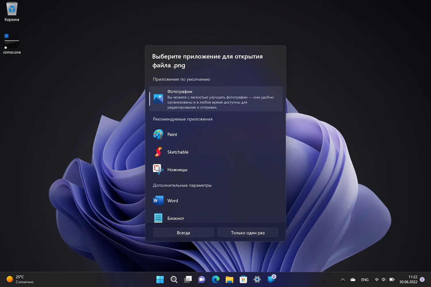Open the Wi-Fi network tray icon
The width and height of the screenshot is (431, 287).
click(377, 280)
